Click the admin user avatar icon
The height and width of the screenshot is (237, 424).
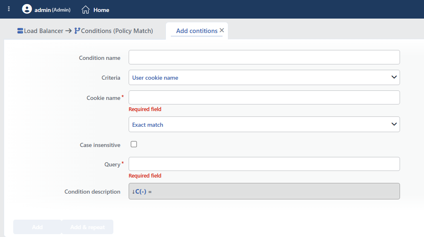[x=27, y=9]
